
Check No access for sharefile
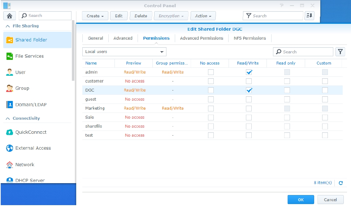coord(211,126)
